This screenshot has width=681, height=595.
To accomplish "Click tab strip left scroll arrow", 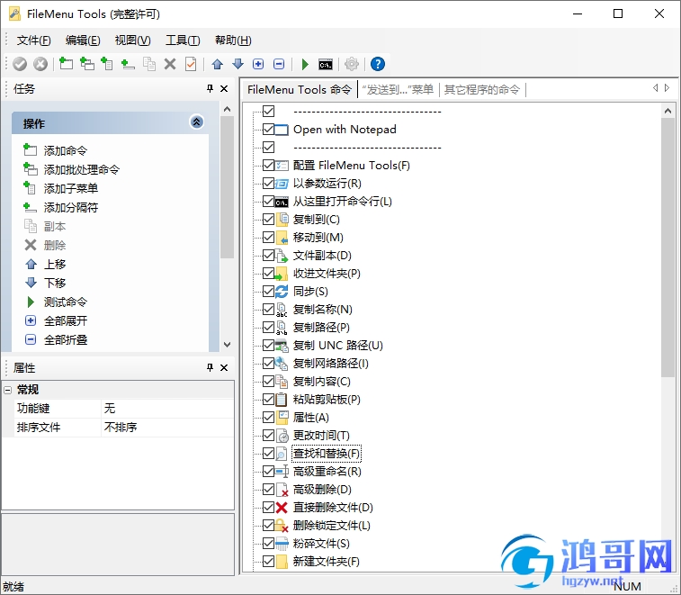I will click(656, 88).
